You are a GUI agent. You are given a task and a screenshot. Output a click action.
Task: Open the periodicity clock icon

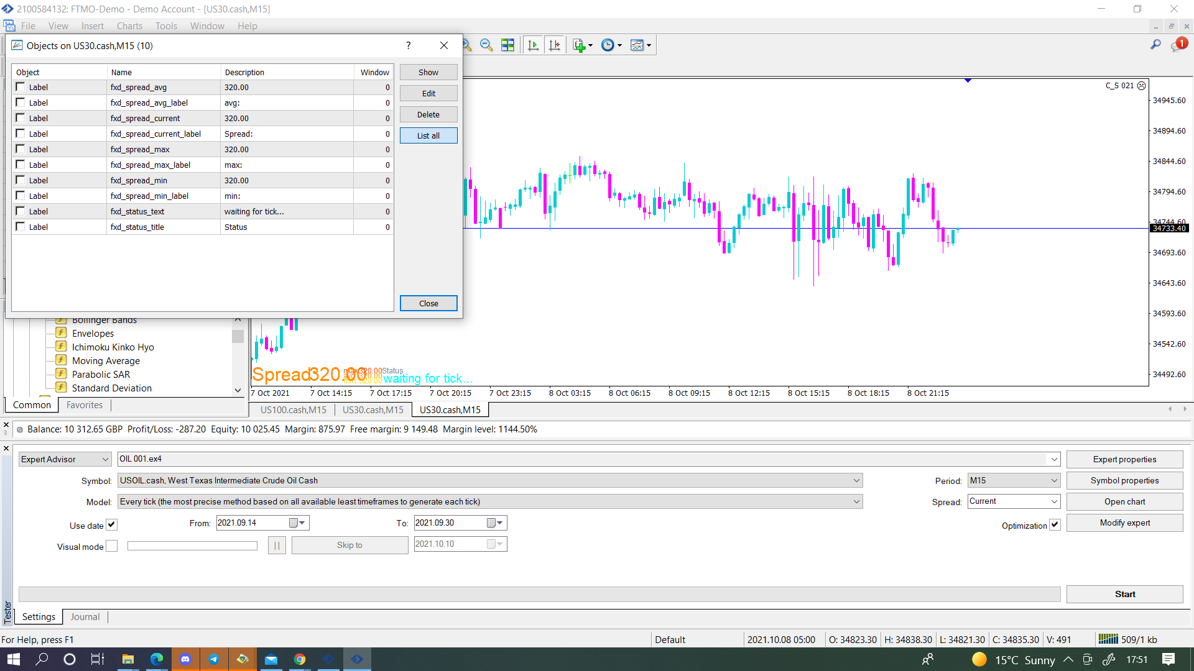pyautogui.click(x=611, y=45)
